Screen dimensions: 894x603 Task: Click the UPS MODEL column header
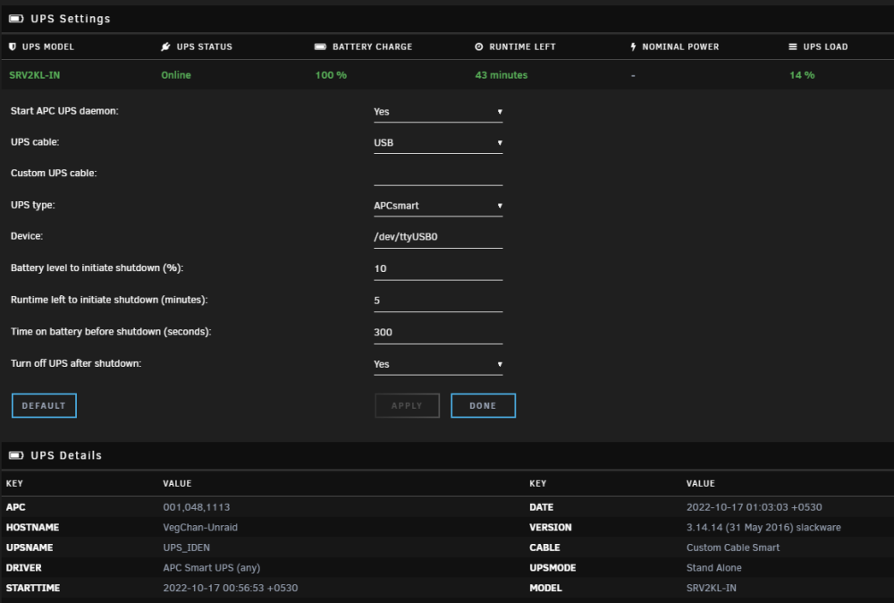pyautogui.click(x=48, y=47)
